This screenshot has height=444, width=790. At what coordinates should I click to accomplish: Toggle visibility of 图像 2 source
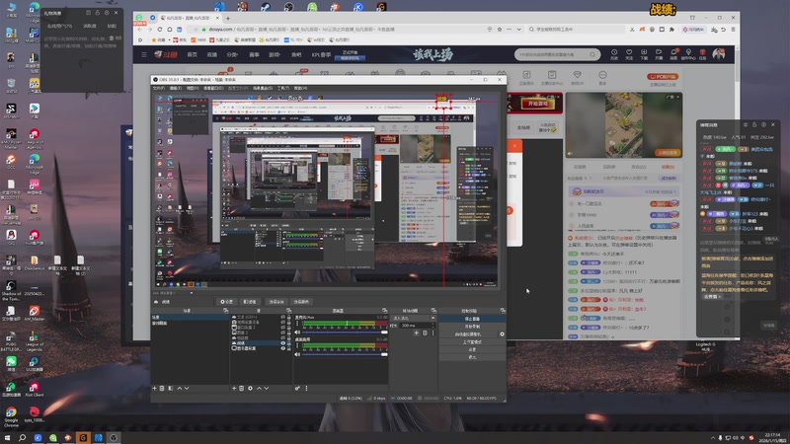(x=283, y=333)
